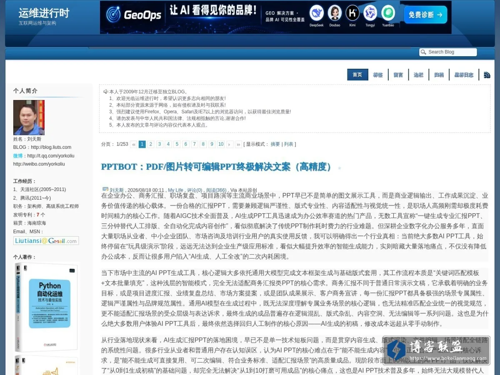Go to last page double-arrow icon
The image size is (500, 375).
click(238, 145)
